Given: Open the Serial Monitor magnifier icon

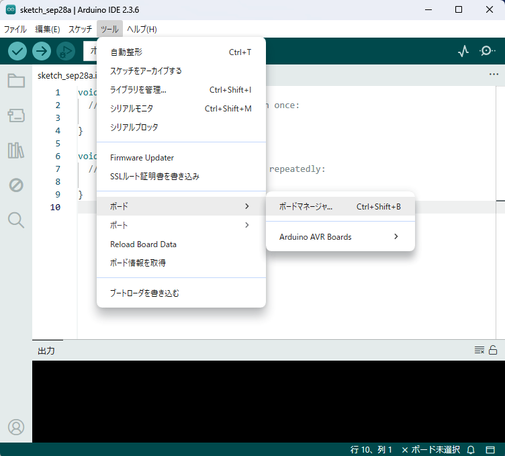Looking at the screenshot, I should (x=488, y=51).
